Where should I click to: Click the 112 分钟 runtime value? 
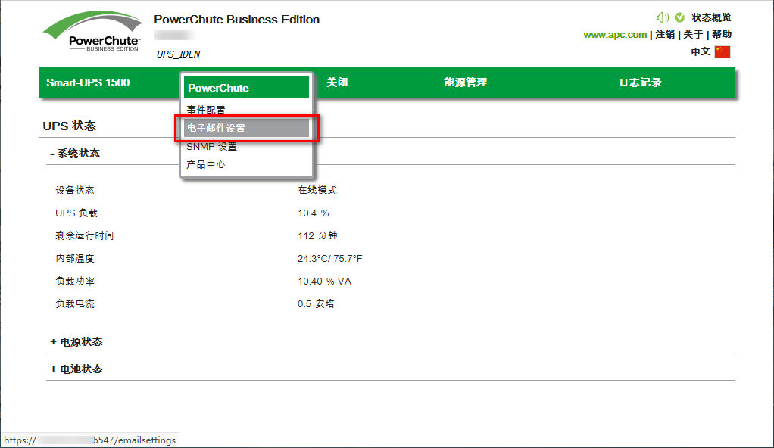pos(317,236)
